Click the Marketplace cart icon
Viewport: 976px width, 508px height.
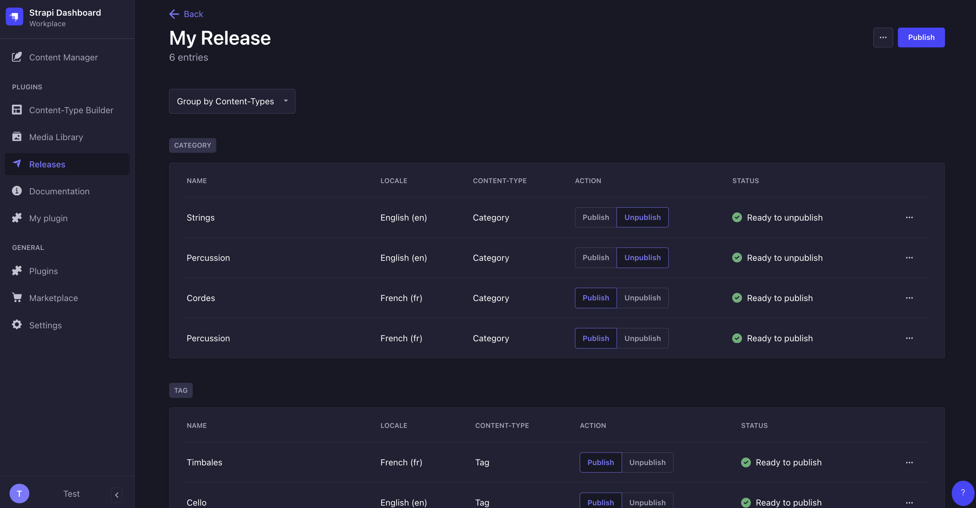click(x=17, y=298)
